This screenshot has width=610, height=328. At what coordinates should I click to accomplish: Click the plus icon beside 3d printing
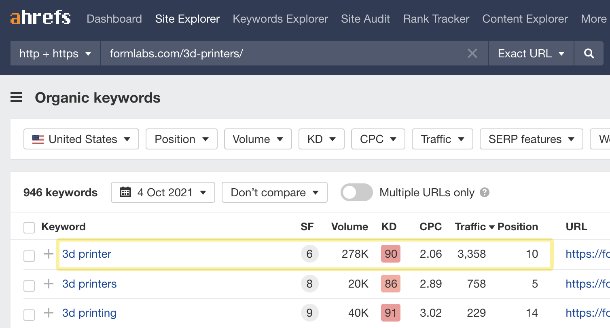48,312
